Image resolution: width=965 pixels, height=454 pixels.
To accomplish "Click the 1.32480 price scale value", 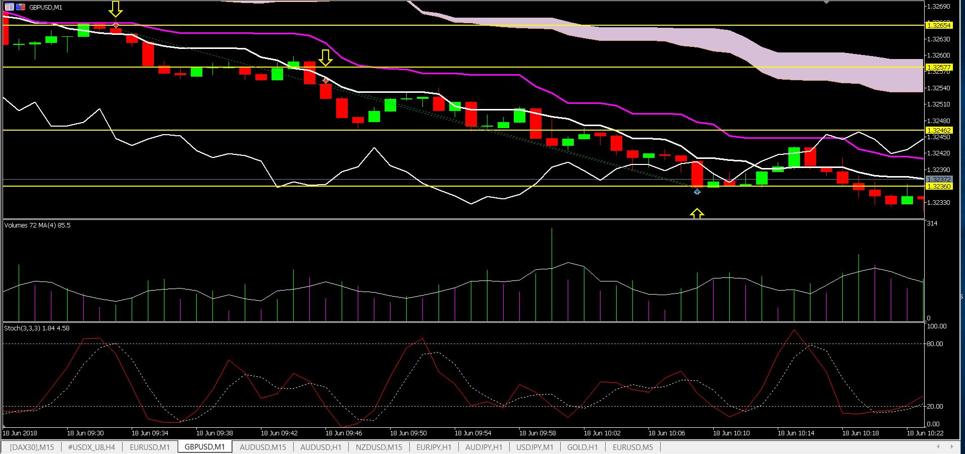I will pos(939,121).
